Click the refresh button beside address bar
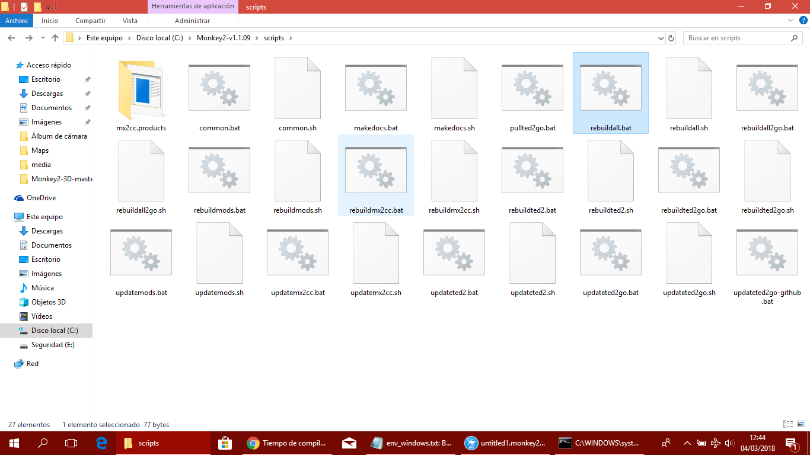The image size is (810, 455). pos(671,38)
